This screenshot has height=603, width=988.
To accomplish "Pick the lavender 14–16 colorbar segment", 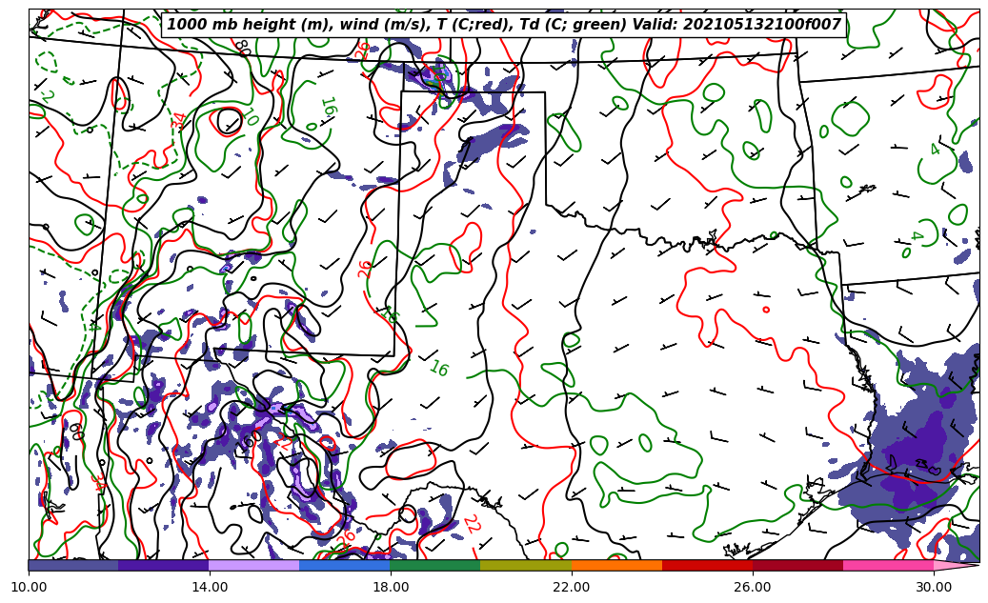I will pyautogui.click(x=253, y=565).
